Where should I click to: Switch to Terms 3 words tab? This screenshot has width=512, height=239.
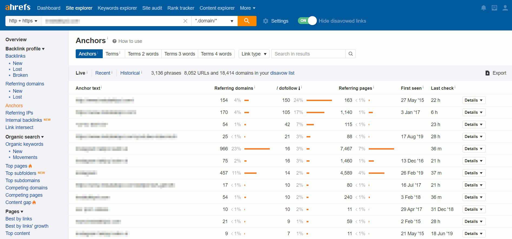(180, 54)
